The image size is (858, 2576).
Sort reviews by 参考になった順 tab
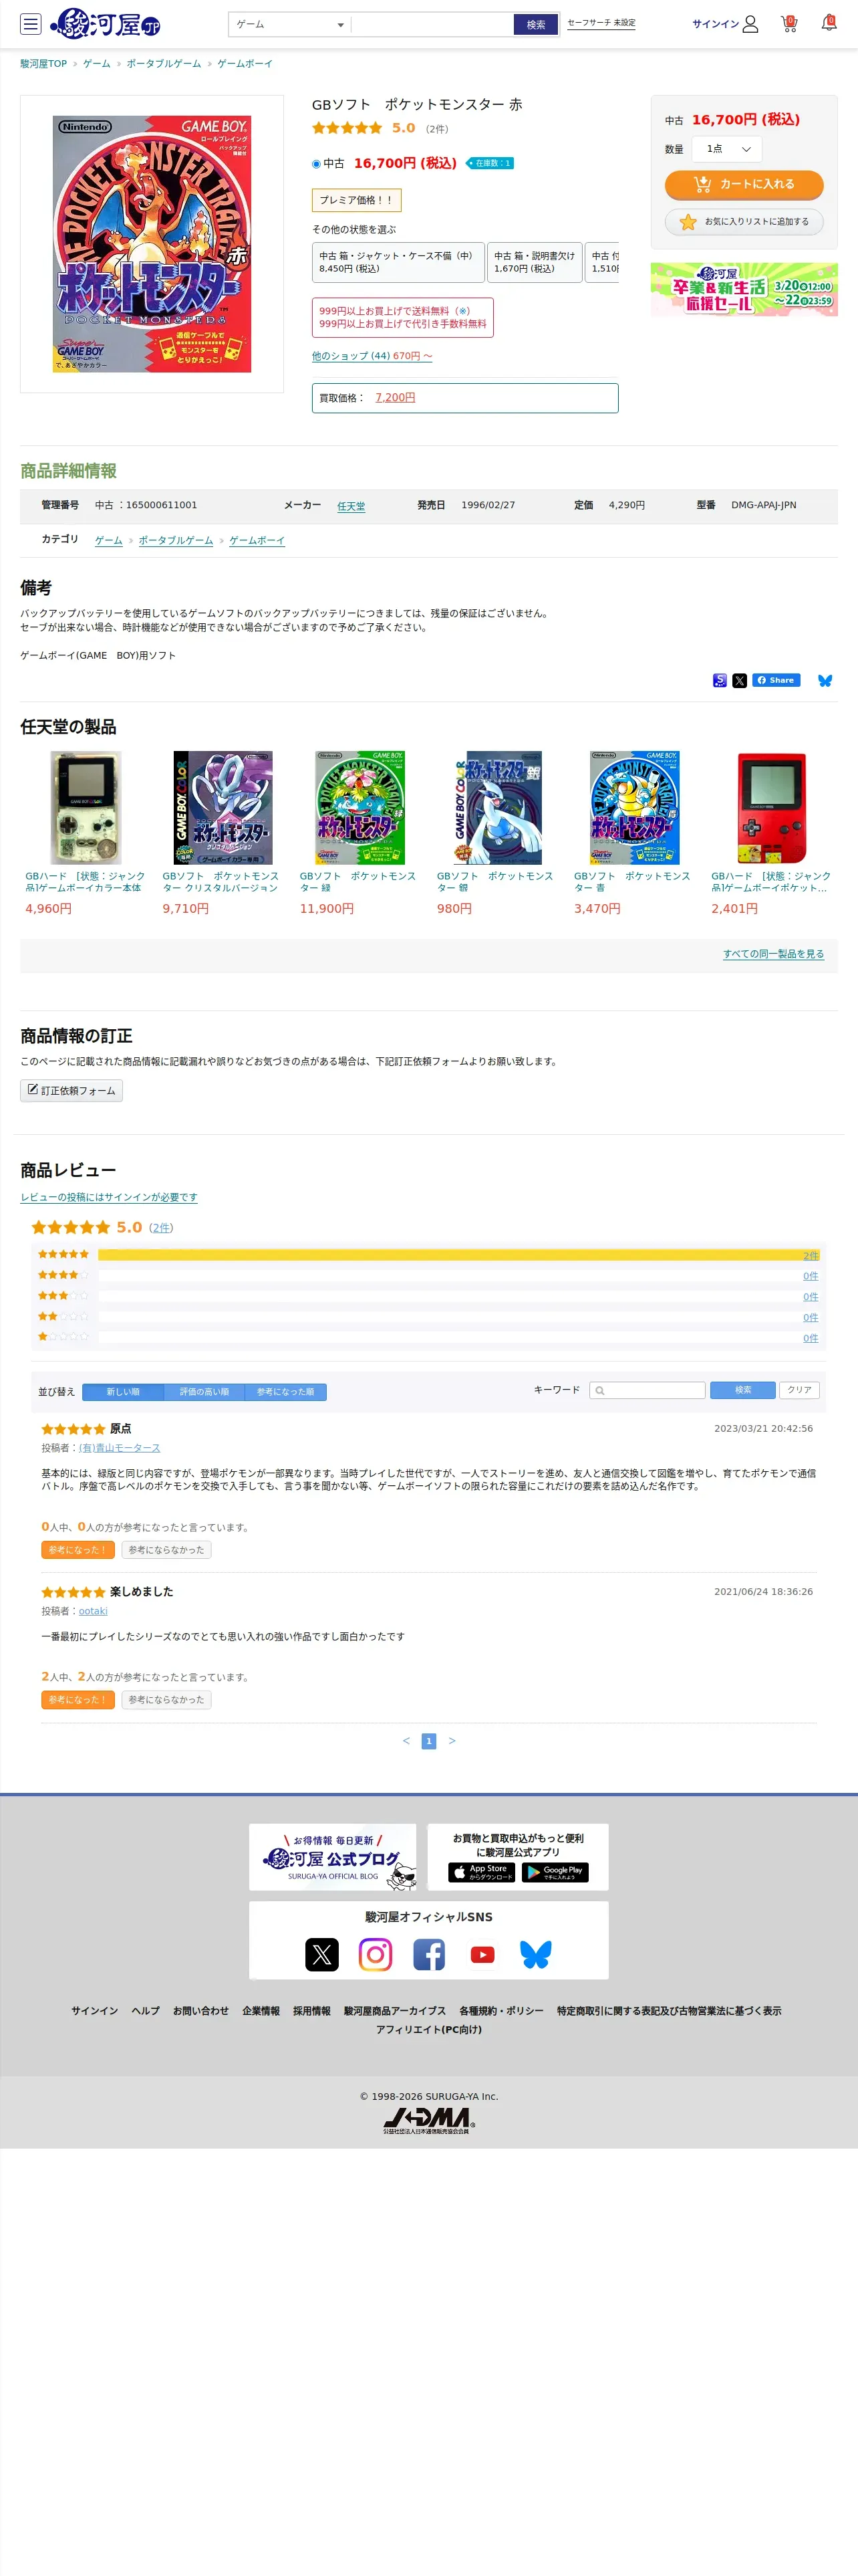coord(286,1392)
